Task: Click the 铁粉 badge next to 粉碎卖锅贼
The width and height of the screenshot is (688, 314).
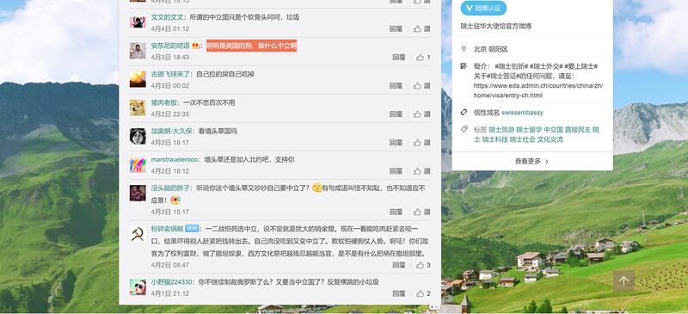Action: coord(192,228)
